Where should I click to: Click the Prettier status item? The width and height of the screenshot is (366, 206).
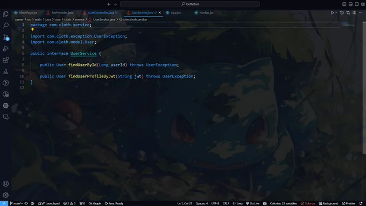tap(348, 203)
